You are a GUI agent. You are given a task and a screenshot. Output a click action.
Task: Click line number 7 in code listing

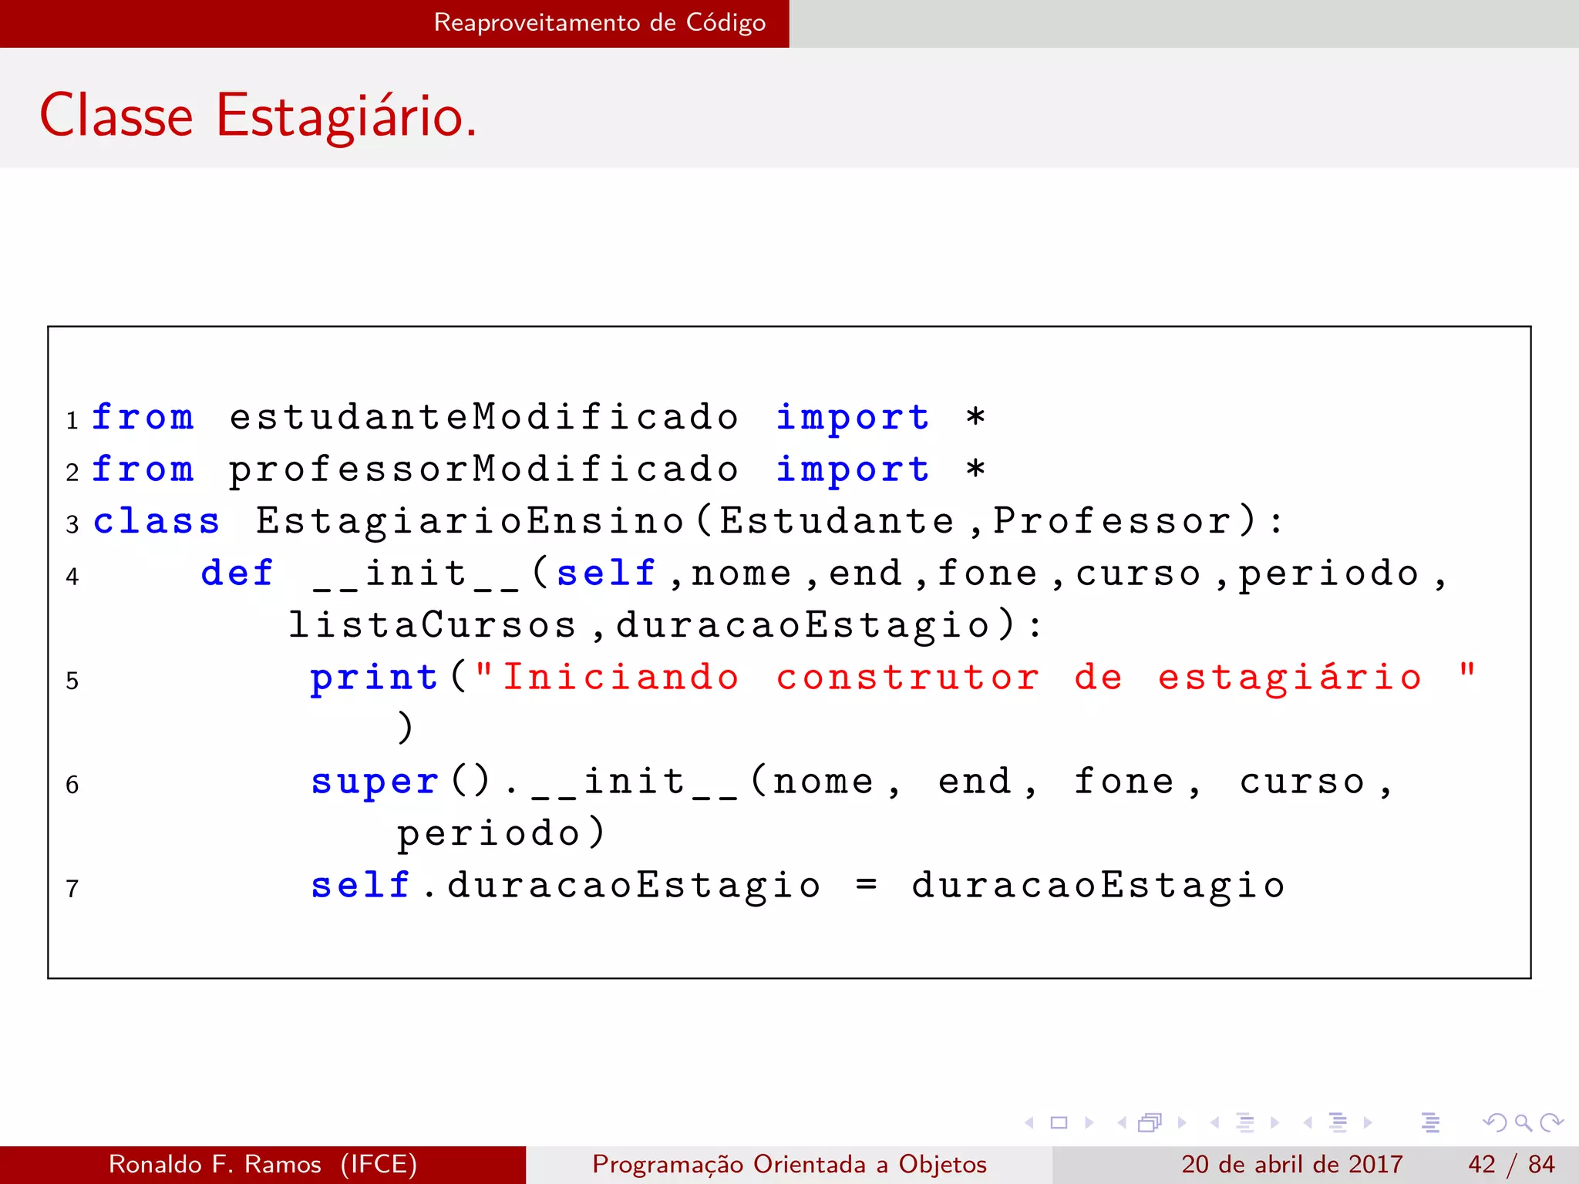click(72, 889)
